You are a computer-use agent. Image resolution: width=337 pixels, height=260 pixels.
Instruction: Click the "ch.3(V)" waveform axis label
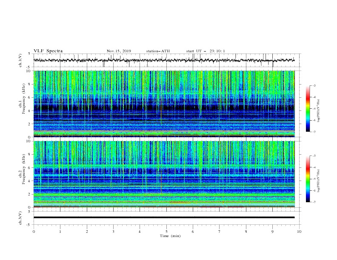tap(20, 218)
